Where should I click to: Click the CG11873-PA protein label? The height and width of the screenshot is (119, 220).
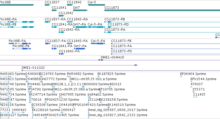(x=122, y=46)
